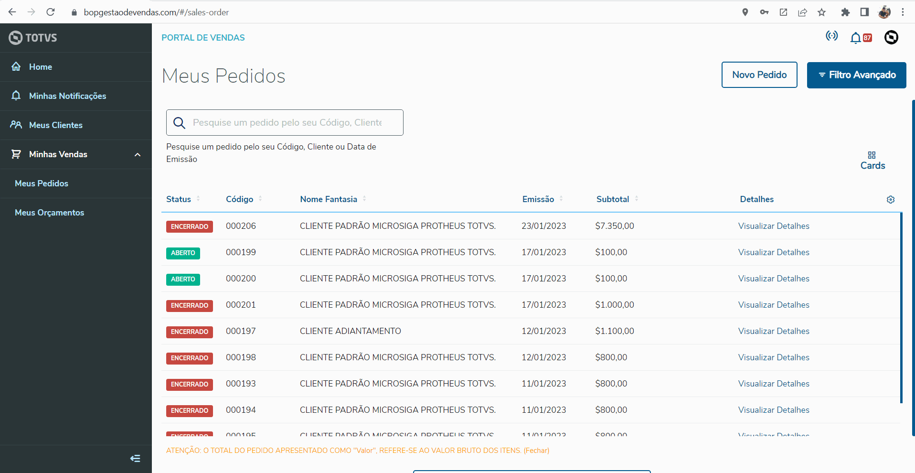Switch to Cards view
The image size is (915, 473).
pos(872,161)
